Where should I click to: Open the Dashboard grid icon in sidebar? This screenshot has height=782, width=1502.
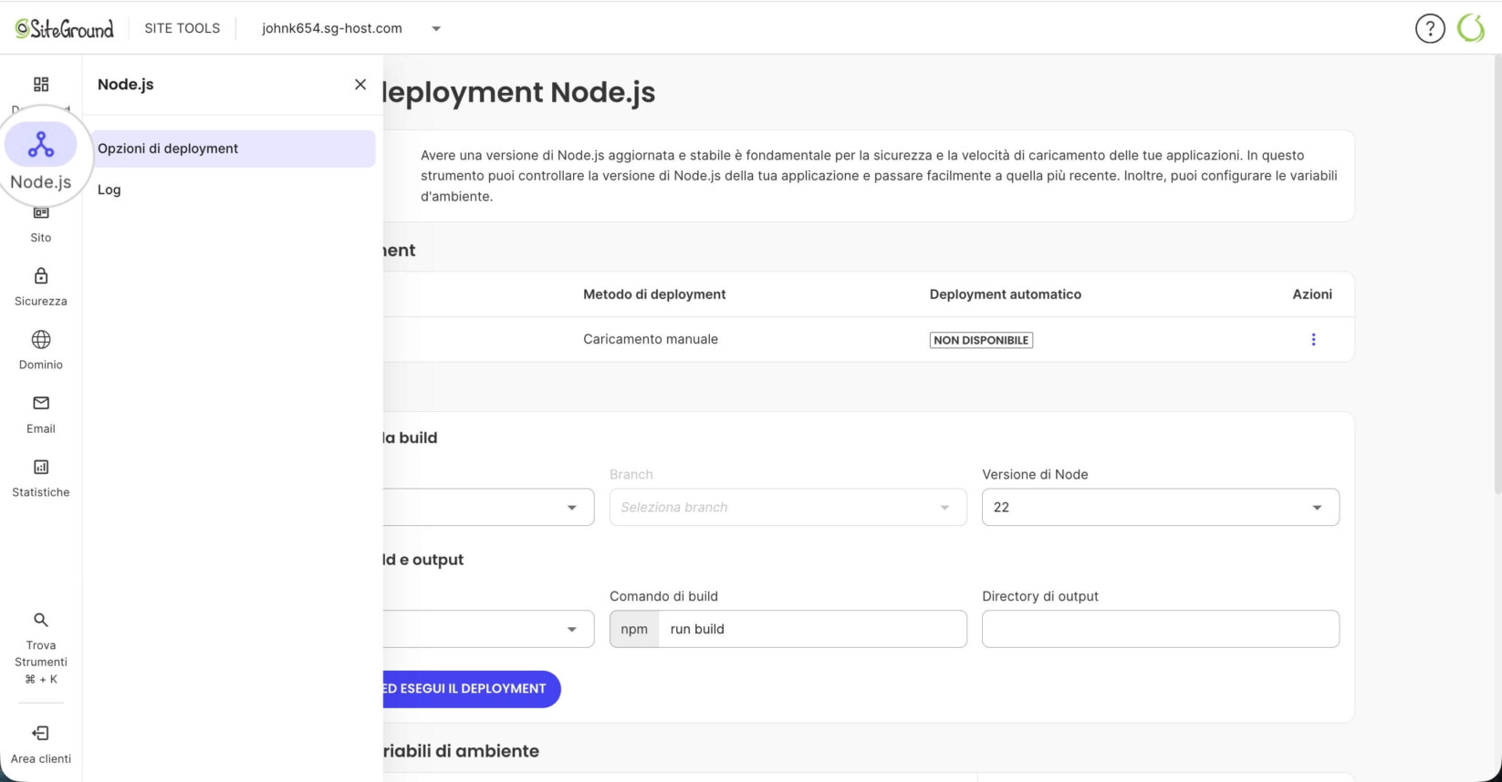41,84
